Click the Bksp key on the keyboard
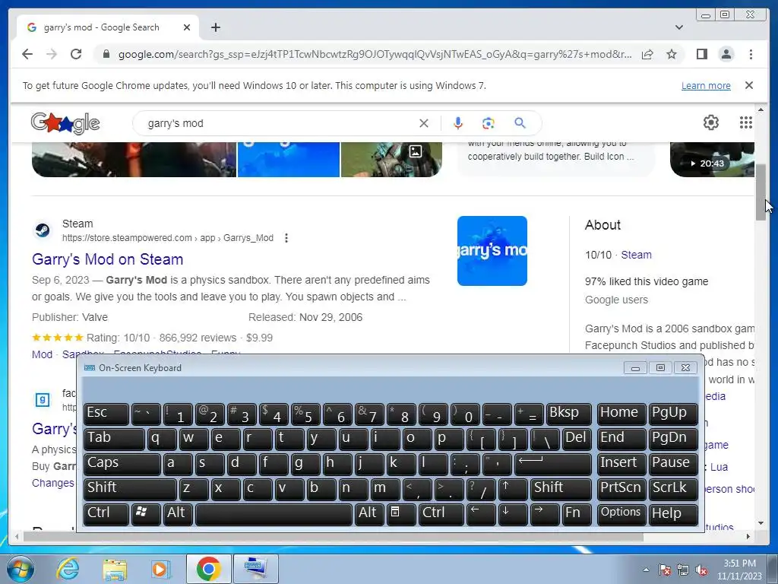778x584 pixels. pyautogui.click(x=568, y=414)
